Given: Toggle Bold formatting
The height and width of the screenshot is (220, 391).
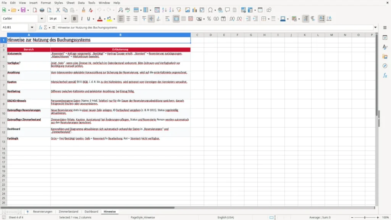Looking at the screenshot, I should (74, 19).
